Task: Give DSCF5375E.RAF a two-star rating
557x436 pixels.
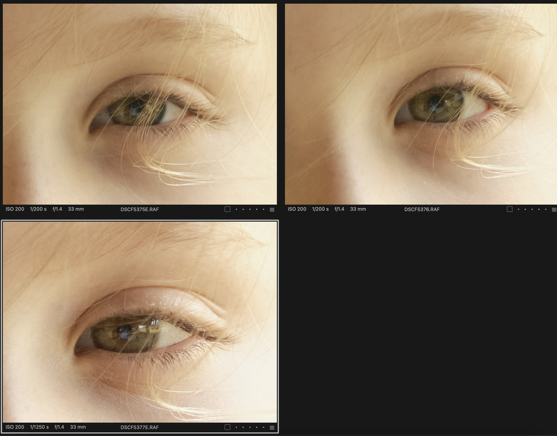Action: coord(243,209)
